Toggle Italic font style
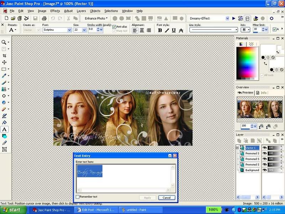 click(167, 30)
